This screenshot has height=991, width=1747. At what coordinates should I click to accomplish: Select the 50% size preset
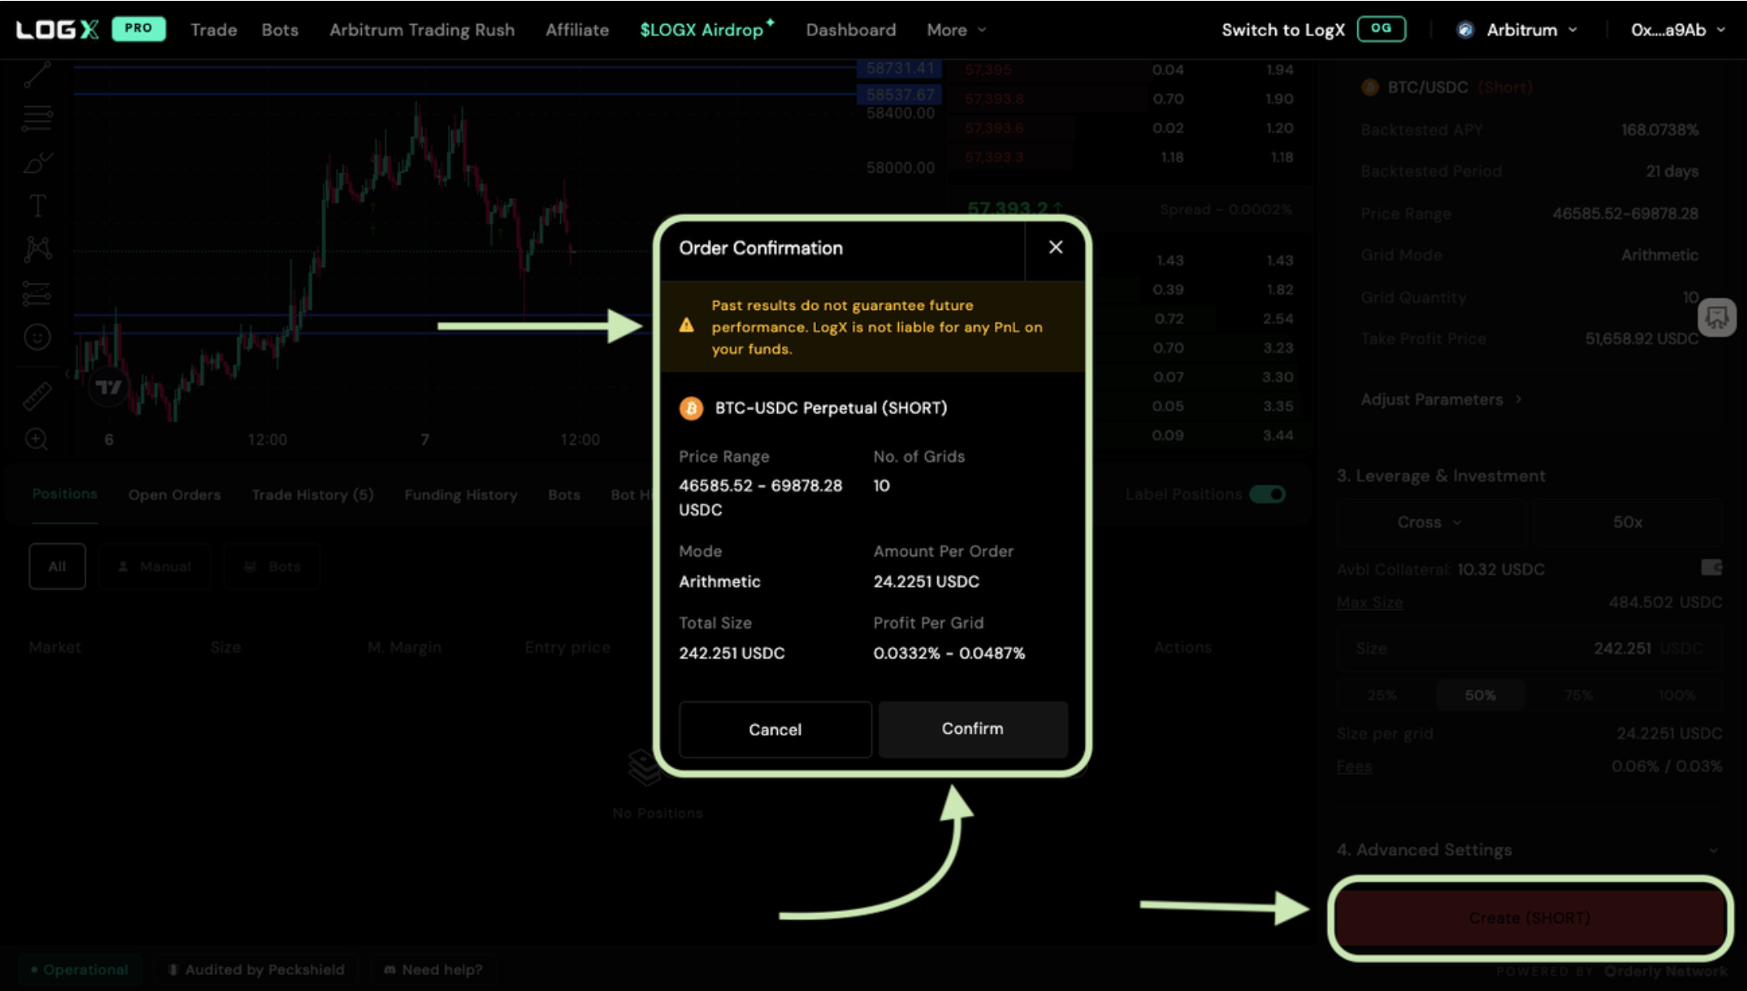(x=1479, y=695)
